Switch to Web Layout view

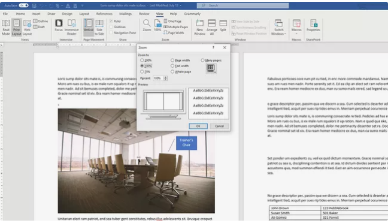pos(27,27)
